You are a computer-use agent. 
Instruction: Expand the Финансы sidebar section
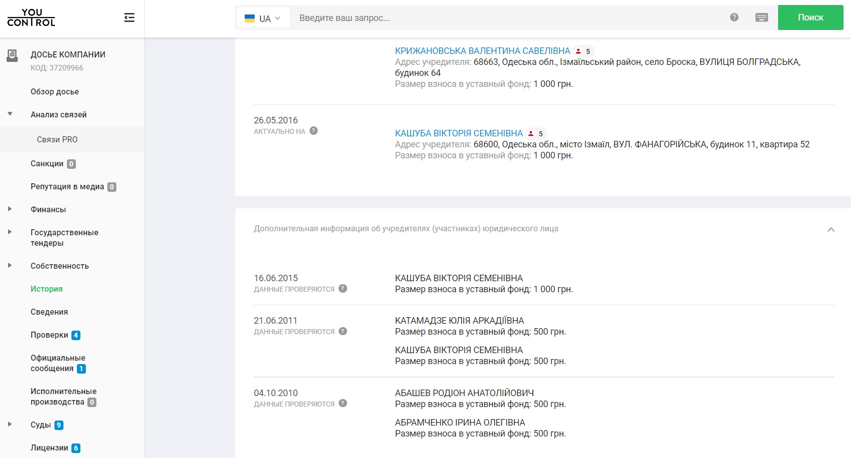[x=9, y=209]
